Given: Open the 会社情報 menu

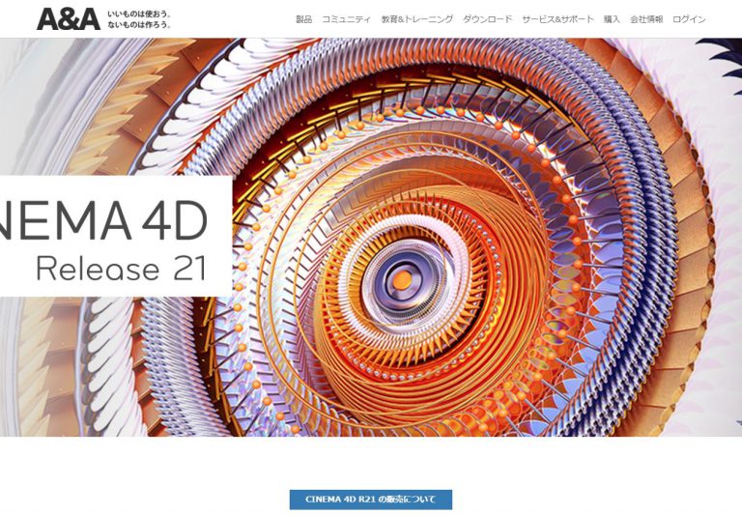Looking at the screenshot, I should click(x=646, y=19).
